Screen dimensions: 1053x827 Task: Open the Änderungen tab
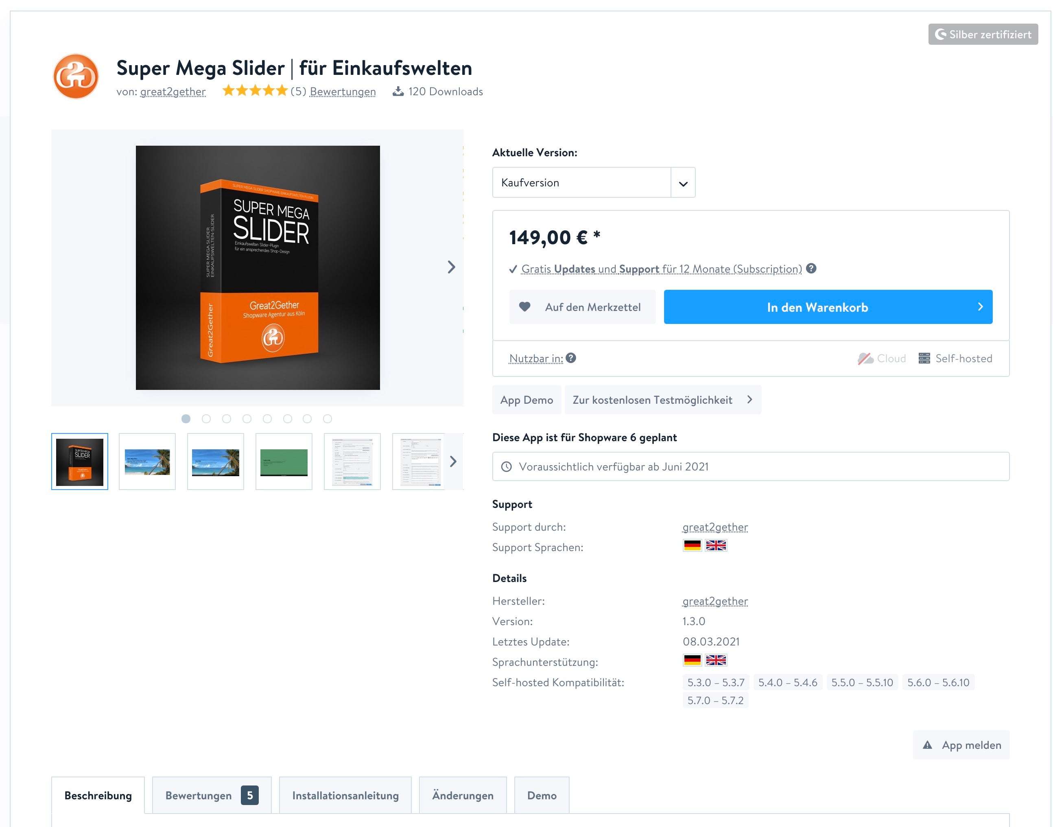(x=462, y=796)
